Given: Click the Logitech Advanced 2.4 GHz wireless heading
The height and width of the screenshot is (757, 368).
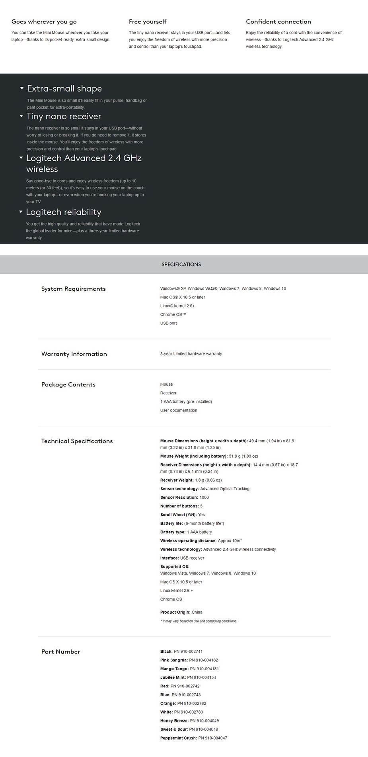Looking at the screenshot, I should click(84, 164).
